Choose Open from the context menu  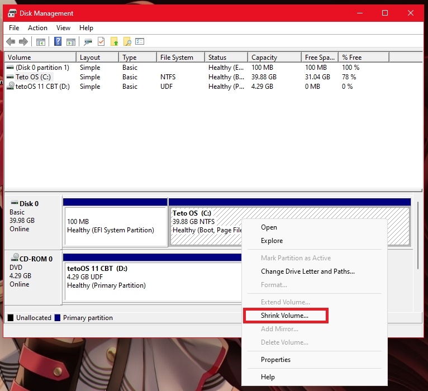point(315,227)
